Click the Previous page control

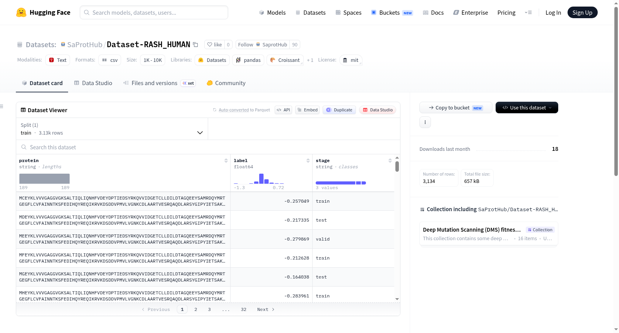[x=156, y=309]
